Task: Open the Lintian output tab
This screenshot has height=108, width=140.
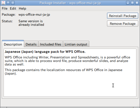Action: coord(76,44)
